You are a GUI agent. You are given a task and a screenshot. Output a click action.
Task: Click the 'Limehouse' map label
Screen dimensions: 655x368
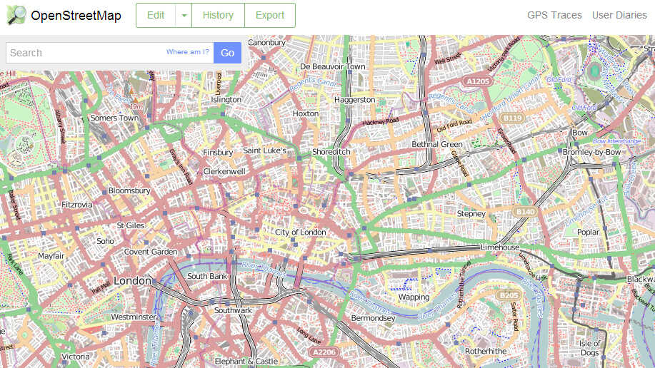click(500, 247)
